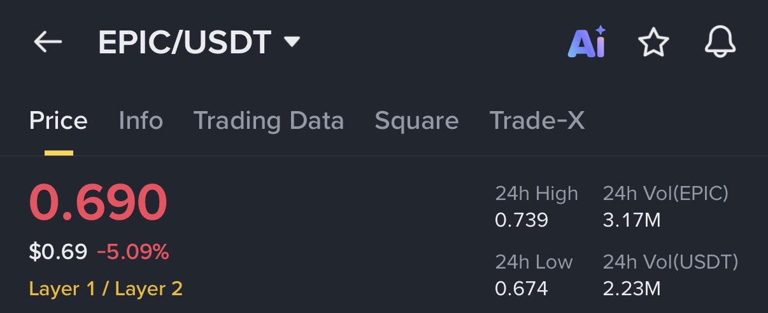Open the Trade-X tab
The width and height of the screenshot is (768, 313).
(537, 121)
